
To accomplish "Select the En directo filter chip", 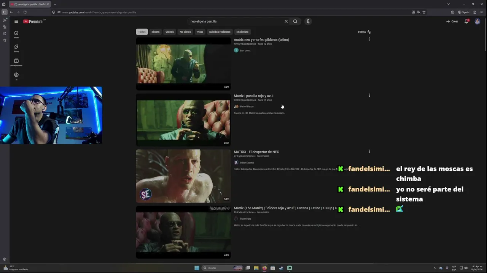I will point(242,32).
